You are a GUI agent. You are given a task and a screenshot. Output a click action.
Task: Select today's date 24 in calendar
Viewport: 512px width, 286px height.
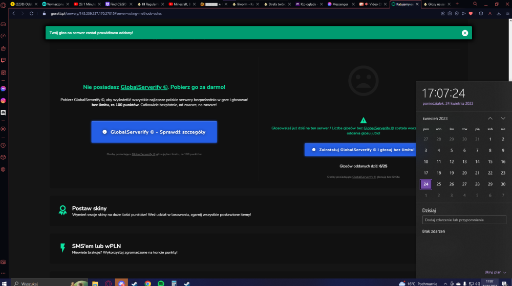pyautogui.click(x=426, y=184)
